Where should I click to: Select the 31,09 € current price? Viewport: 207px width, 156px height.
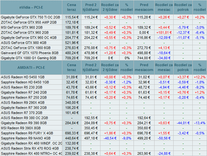pos(72,77)
